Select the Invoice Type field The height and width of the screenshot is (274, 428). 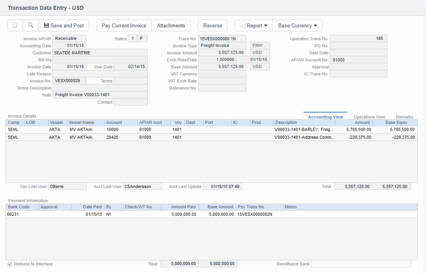coord(222,46)
